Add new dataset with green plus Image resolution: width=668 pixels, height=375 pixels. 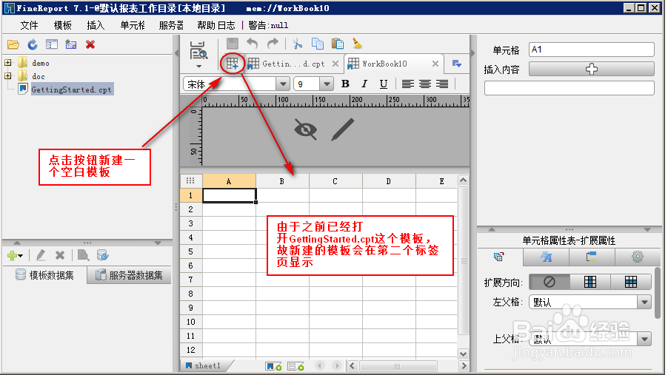pyautogui.click(x=15, y=255)
